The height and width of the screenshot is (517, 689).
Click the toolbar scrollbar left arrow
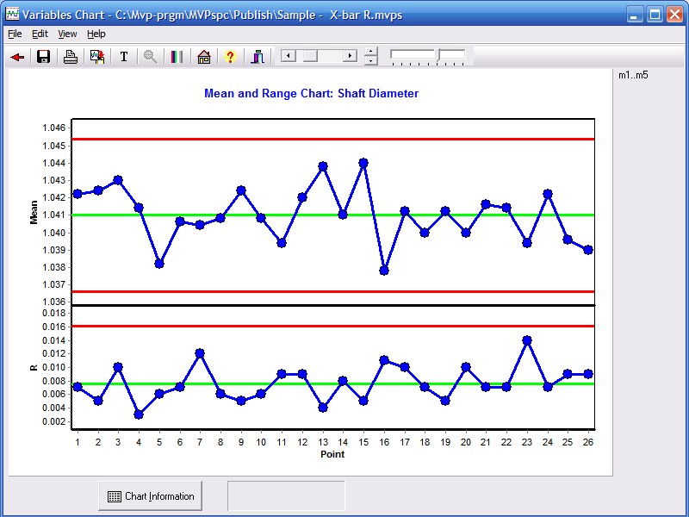coord(289,56)
